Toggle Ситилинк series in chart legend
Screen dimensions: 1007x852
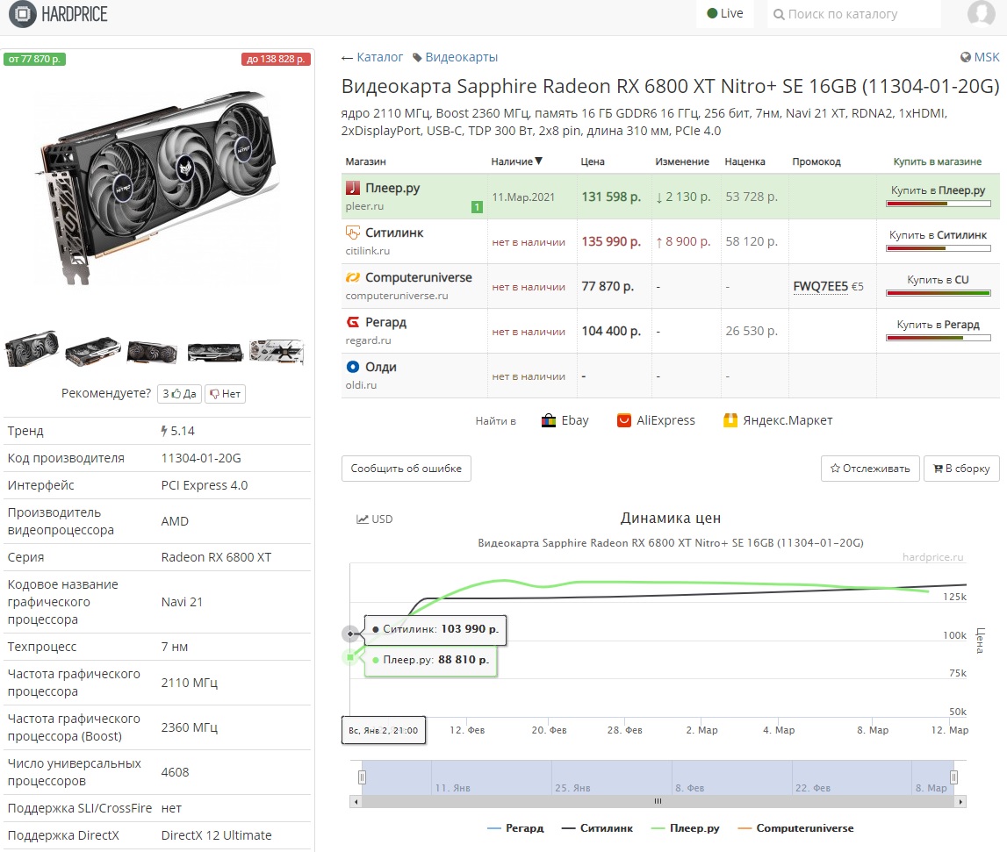tap(597, 828)
